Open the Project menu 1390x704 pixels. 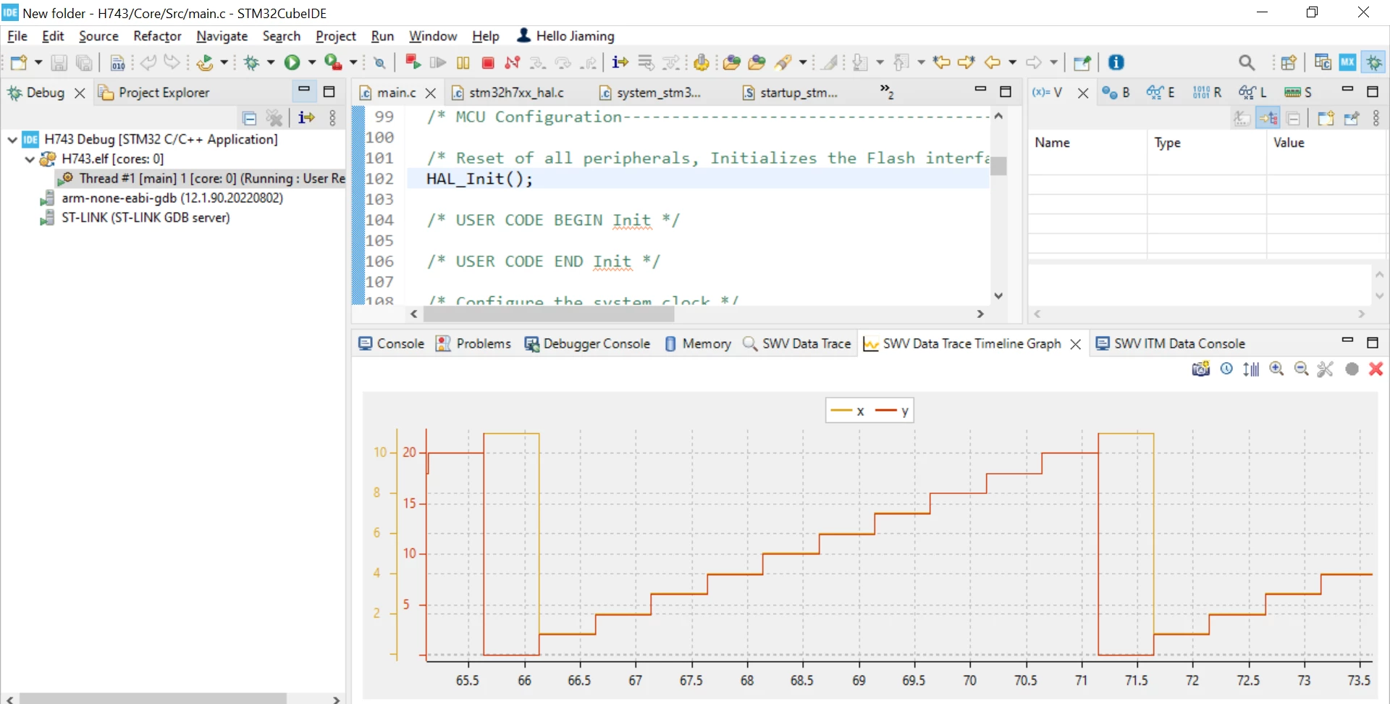coord(335,35)
